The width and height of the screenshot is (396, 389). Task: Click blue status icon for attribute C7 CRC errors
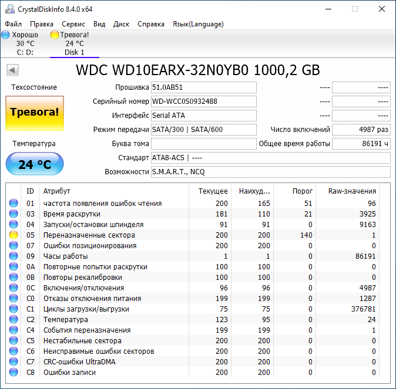click(14, 362)
